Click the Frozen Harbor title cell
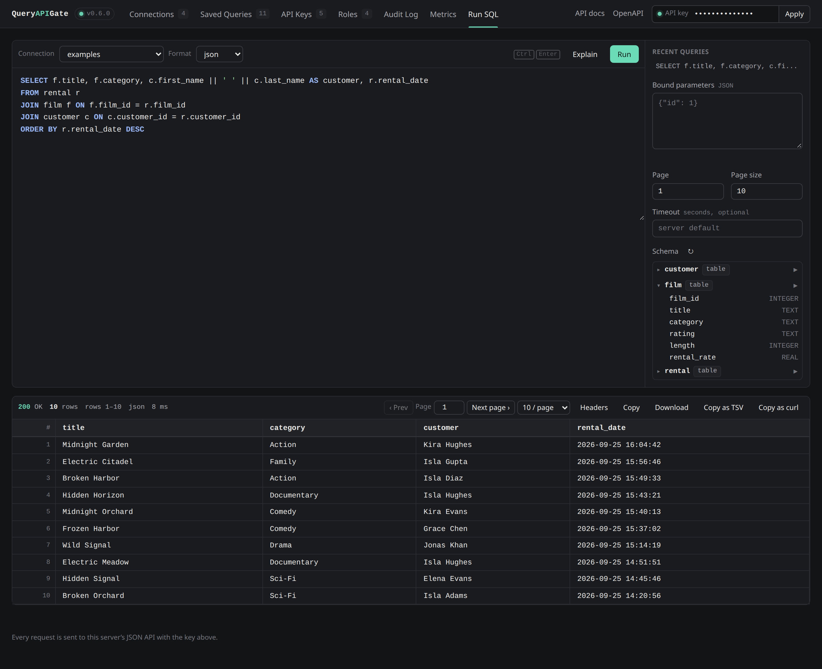 point(159,529)
